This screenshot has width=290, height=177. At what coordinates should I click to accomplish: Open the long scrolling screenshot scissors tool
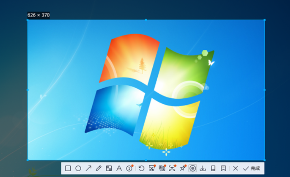pyautogui.click(x=152, y=168)
